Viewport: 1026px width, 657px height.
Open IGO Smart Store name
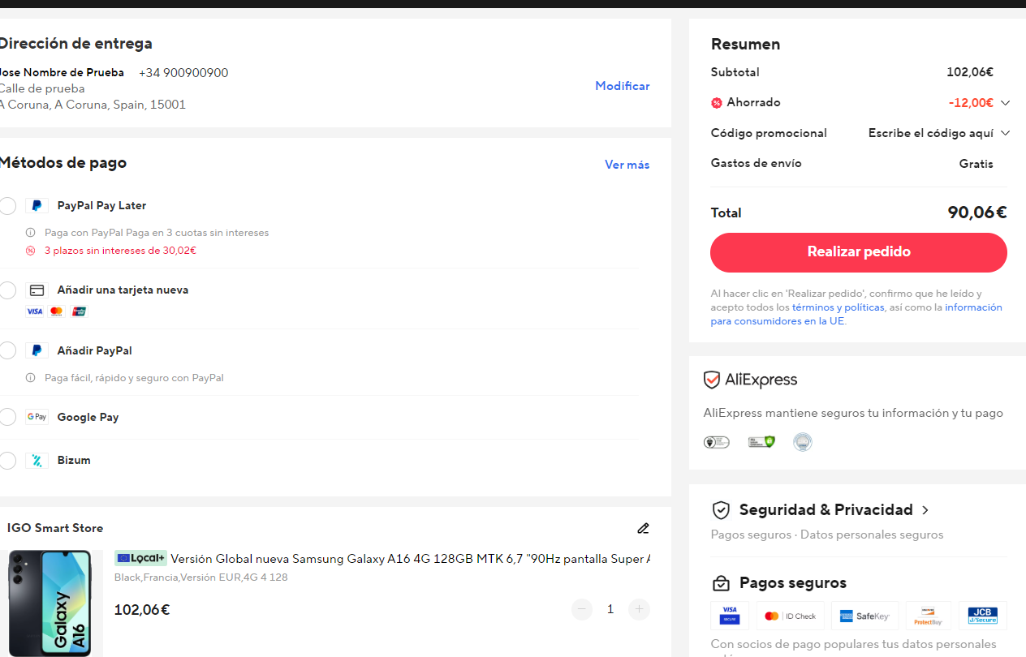tap(55, 529)
